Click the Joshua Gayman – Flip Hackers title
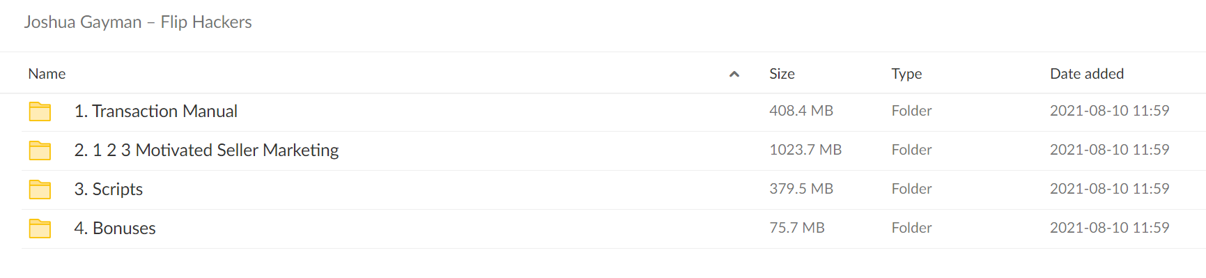Image resolution: width=1206 pixels, height=278 pixels. coord(138,22)
